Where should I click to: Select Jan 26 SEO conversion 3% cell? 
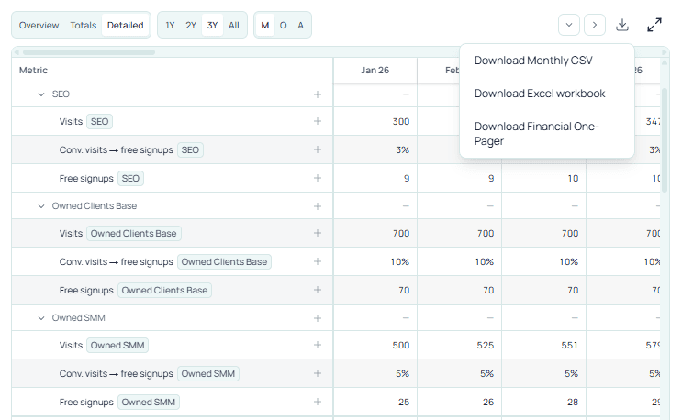375,149
